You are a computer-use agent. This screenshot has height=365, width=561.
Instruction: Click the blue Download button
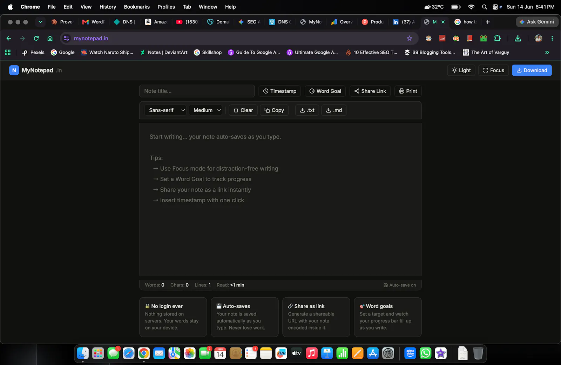[x=532, y=70]
